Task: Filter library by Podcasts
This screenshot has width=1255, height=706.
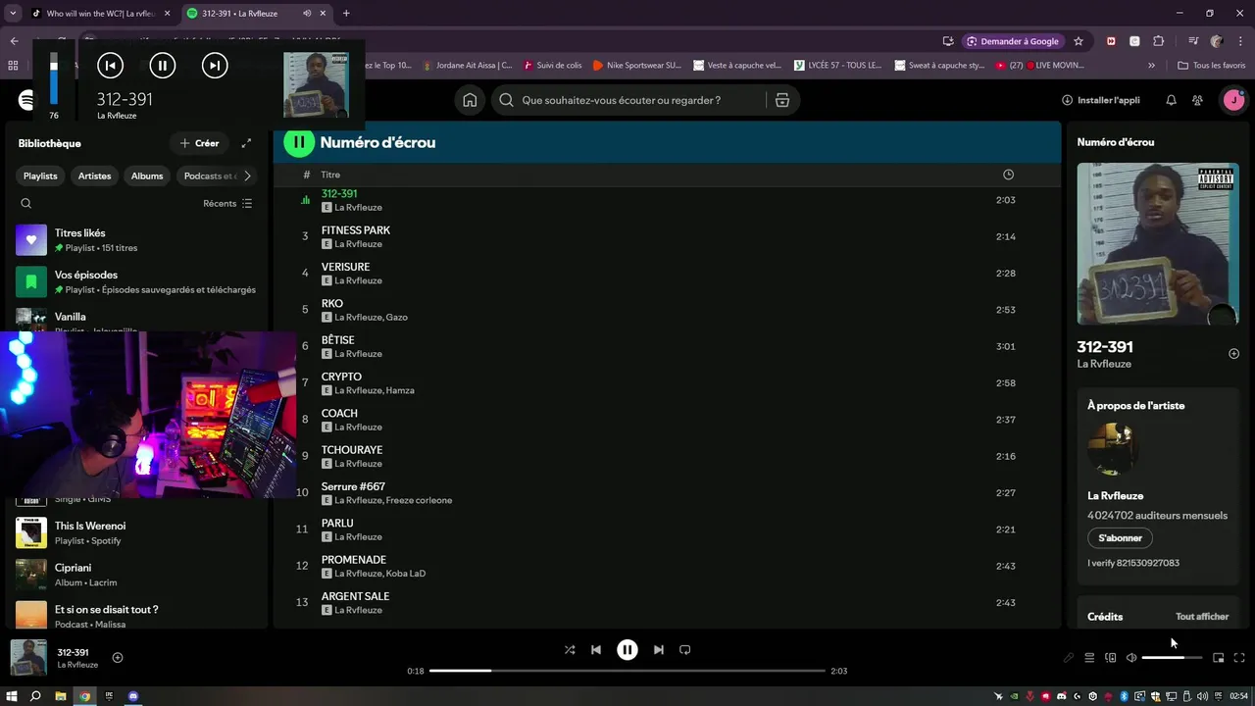Action: (208, 176)
